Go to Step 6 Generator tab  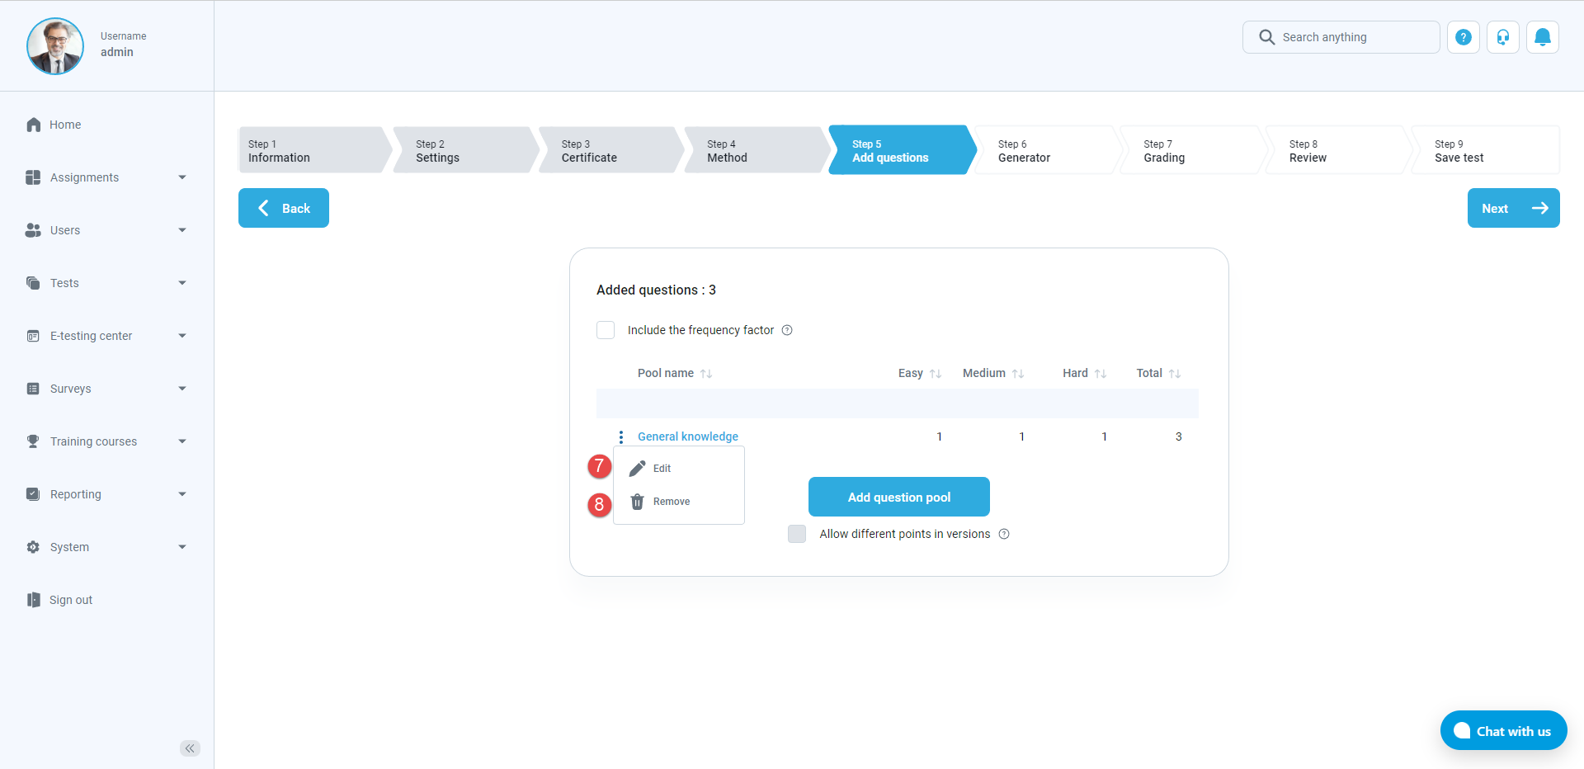coord(1044,150)
